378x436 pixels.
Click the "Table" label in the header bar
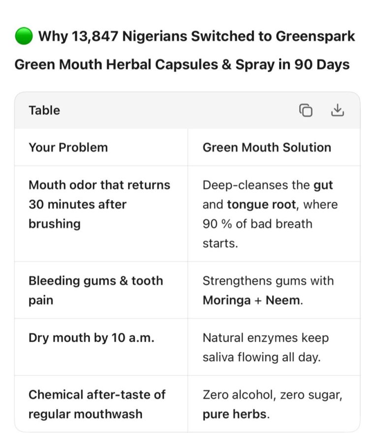44,110
